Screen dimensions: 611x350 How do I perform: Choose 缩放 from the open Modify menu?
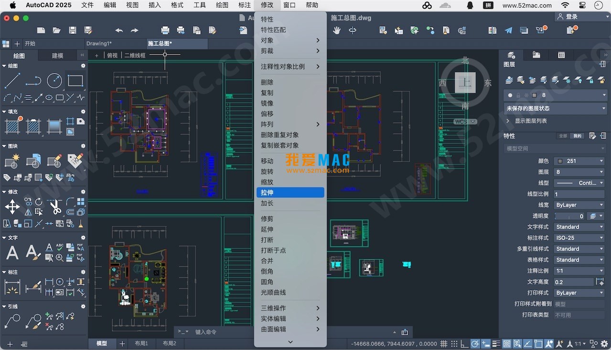click(267, 182)
